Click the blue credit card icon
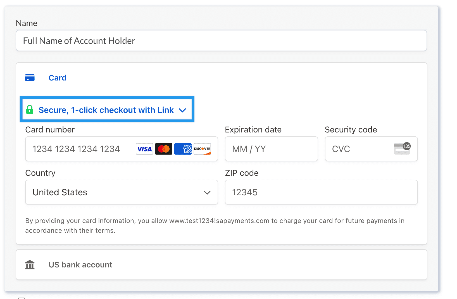 30,78
